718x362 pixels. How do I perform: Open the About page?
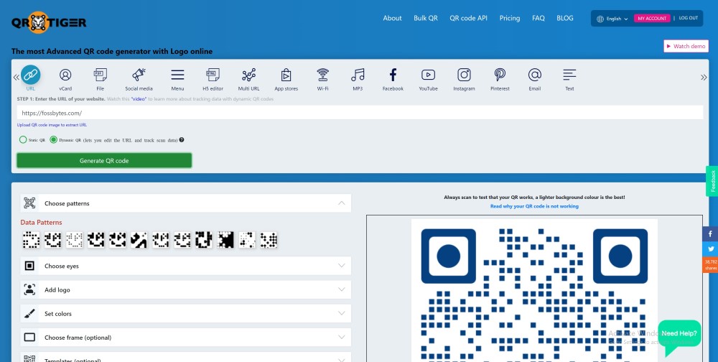pos(393,19)
